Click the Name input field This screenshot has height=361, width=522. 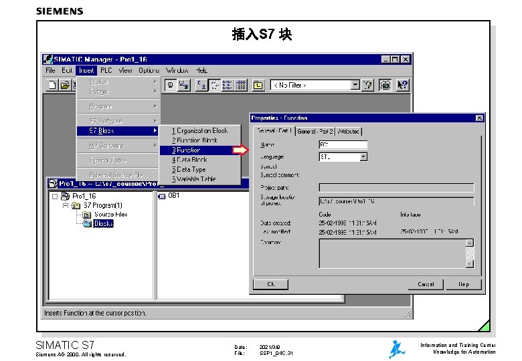[343, 144]
